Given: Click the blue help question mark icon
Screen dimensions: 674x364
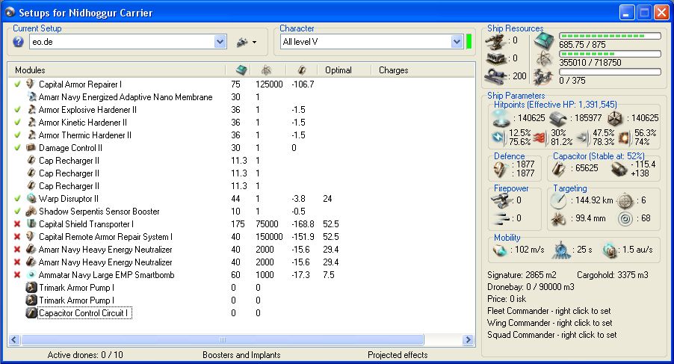Looking at the screenshot, I should (19, 42).
